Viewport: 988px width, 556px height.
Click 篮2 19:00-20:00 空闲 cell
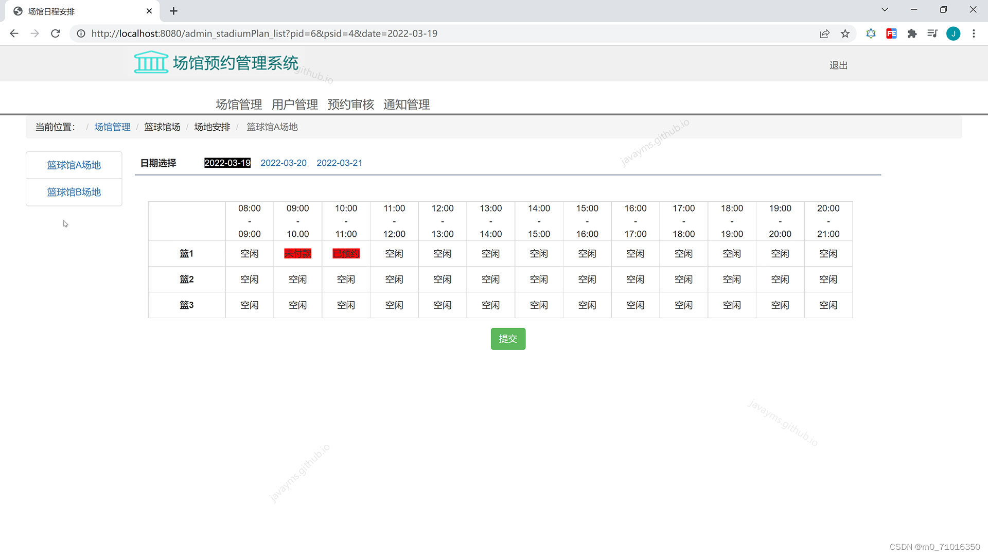pyautogui.click(x=780, y=280)
